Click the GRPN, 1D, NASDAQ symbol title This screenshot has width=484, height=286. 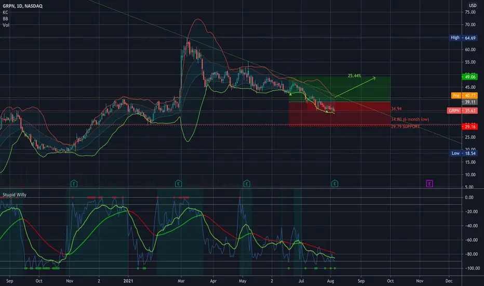click(x=22, y=6)
